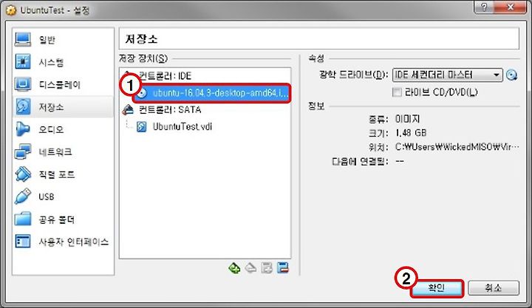Enable the 라이브 CD/DVD checkbox

coord(397,92)
